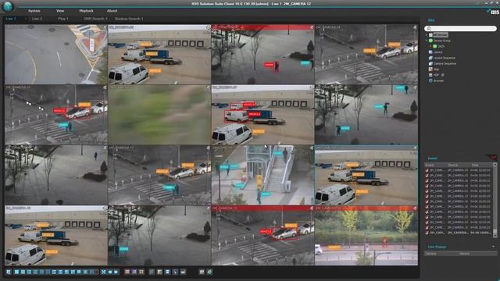This screenshot has width=500, height=281.
Task: Select the Layout tree item
Action: pyautogui.click(x=437, y=52)
